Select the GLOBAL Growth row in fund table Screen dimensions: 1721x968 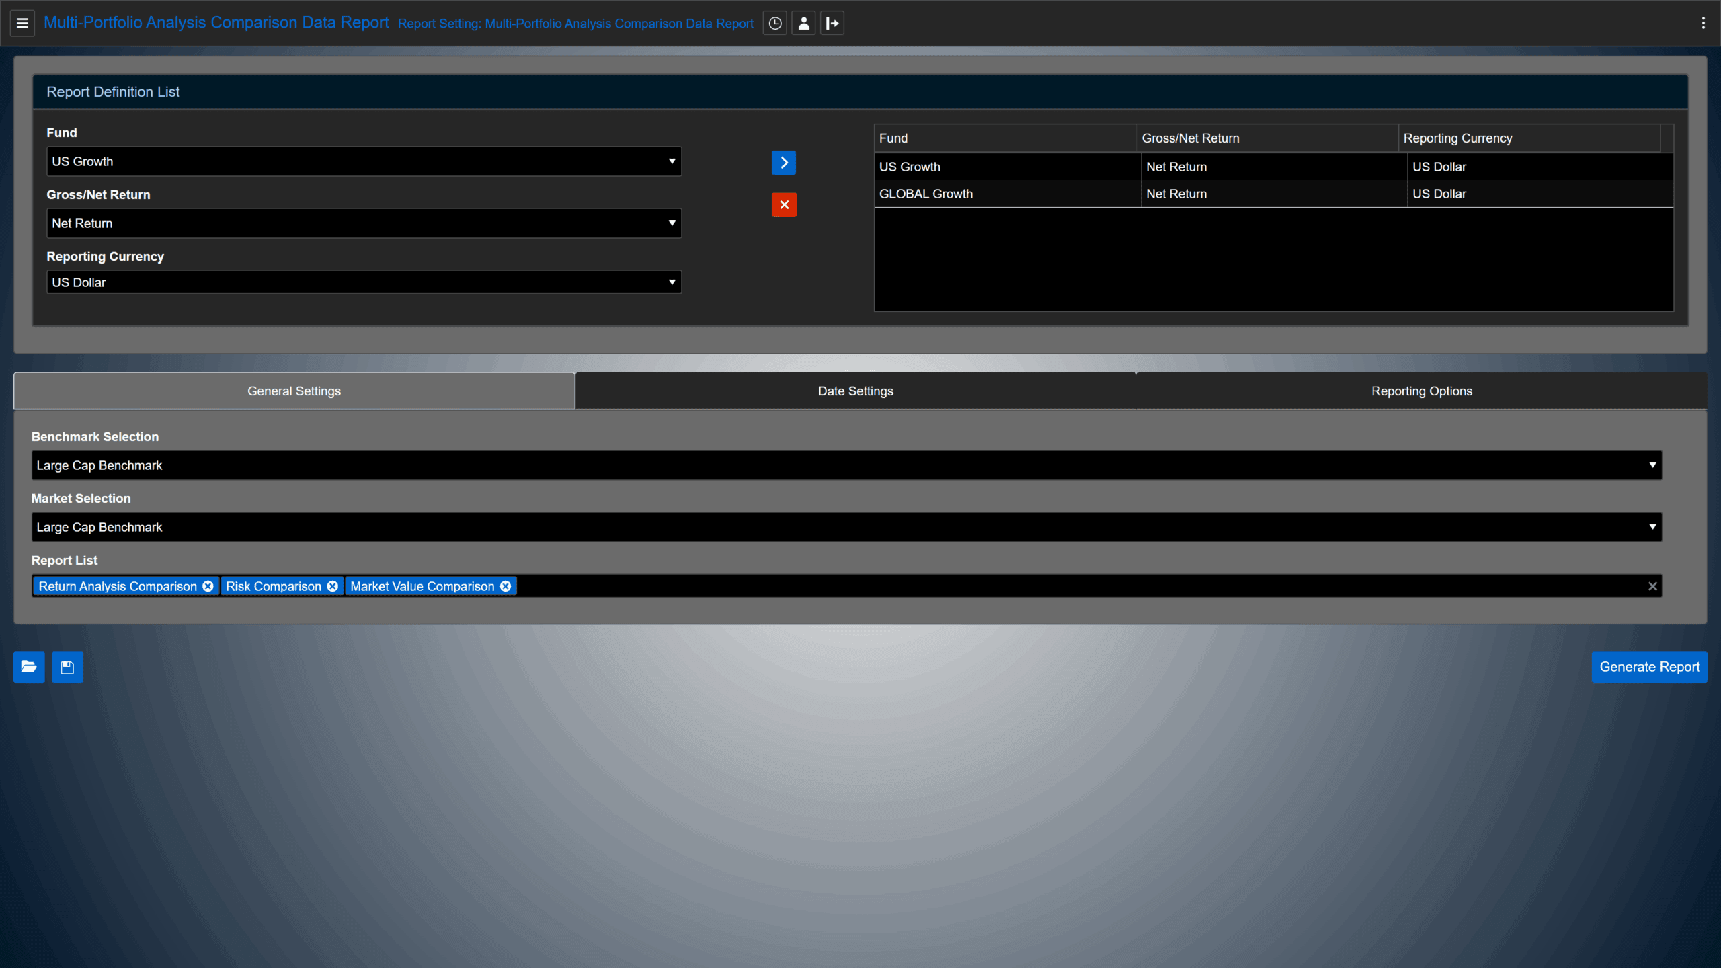[1273, 194]
